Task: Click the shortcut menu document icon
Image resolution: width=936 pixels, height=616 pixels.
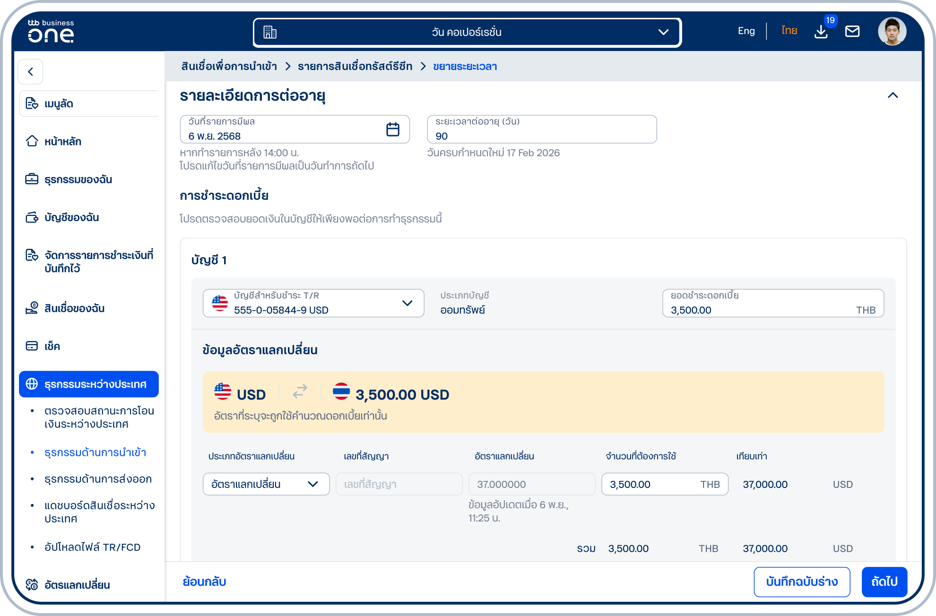Action: [32, 103]
